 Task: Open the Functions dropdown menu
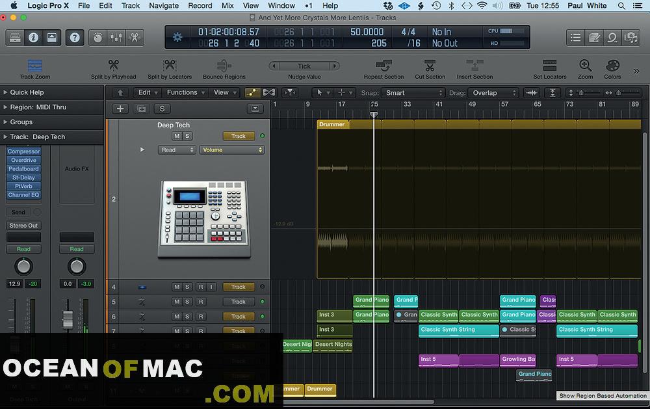(186, 92)
